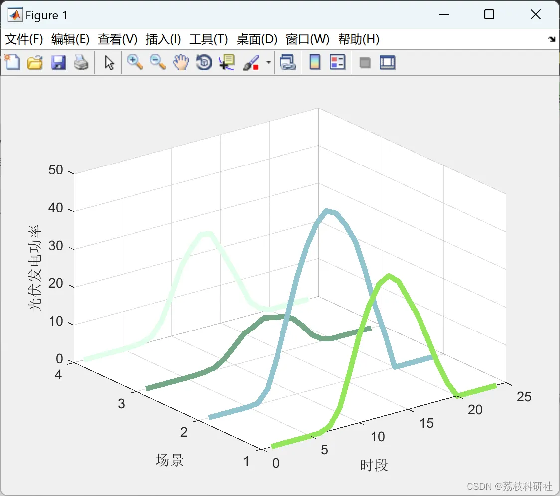Print the figure with printer icon
This screenshot has width=560, height=496.
point(81,62)
